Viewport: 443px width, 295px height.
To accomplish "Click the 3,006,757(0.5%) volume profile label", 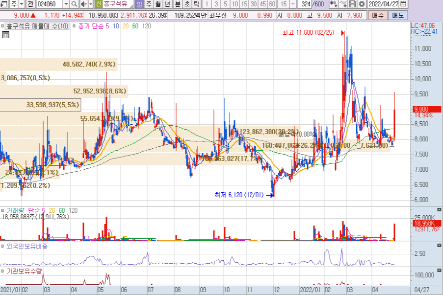I will [x=26, y=78].
